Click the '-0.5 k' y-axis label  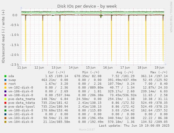click(15, 25)
